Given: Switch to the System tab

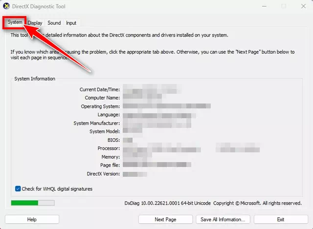Looking at the screenshot, I should [x=15, y=22].
